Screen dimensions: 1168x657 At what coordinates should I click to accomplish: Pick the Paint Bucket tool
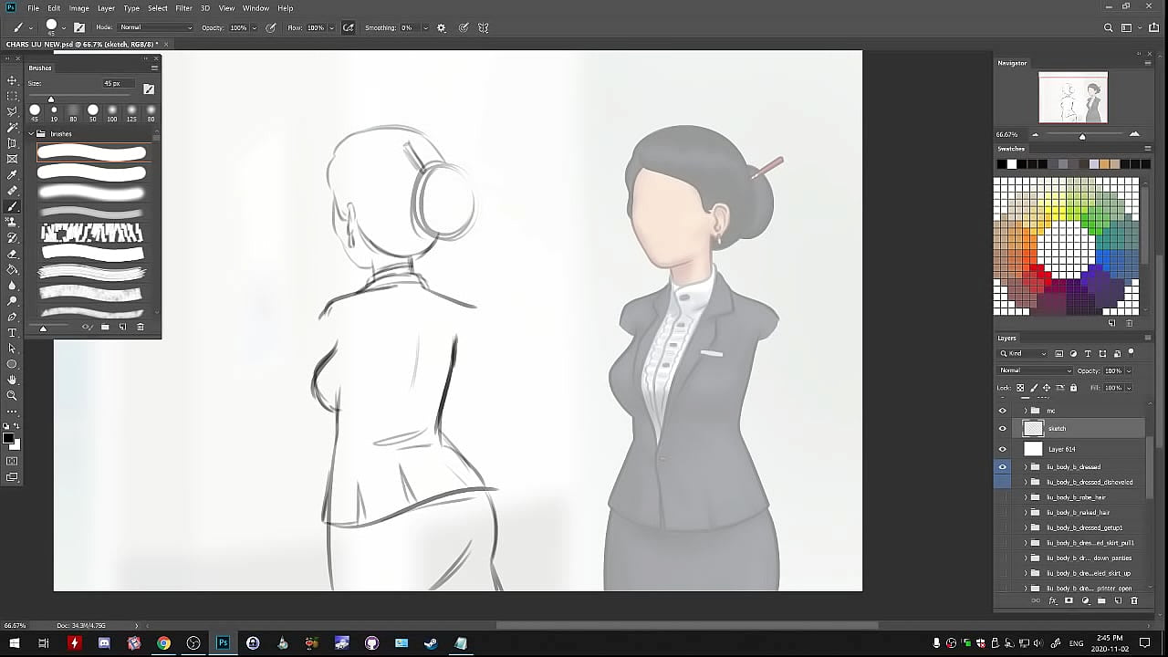[x=13, y=269]
